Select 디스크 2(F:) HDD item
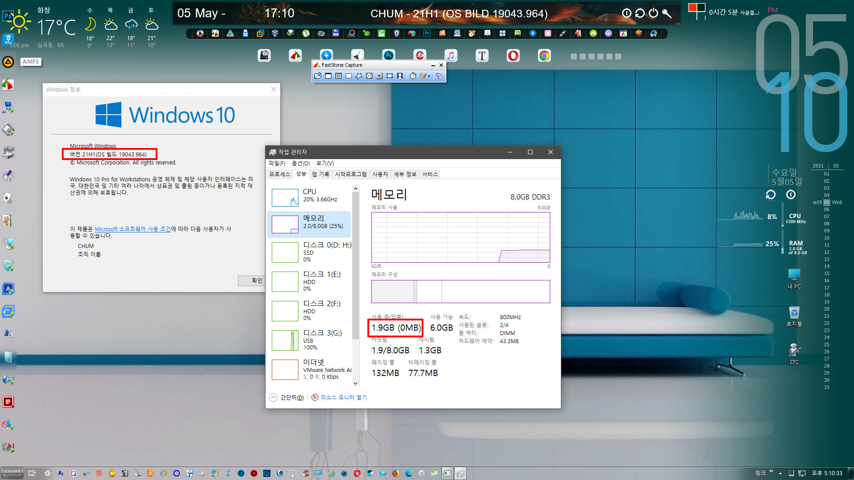The width and height of the screenshot is (854, 480). 310,311
